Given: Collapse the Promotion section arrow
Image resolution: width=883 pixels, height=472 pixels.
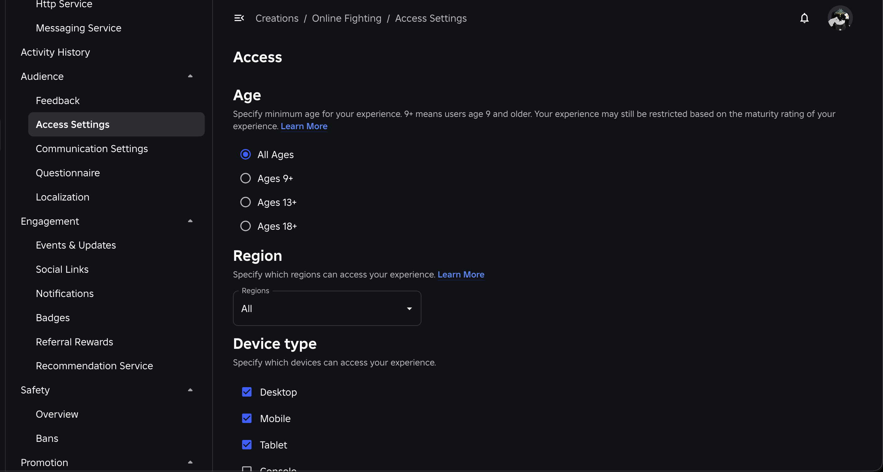Looking at the screenshot, I should pyautogui.click(x=190, y=462).
